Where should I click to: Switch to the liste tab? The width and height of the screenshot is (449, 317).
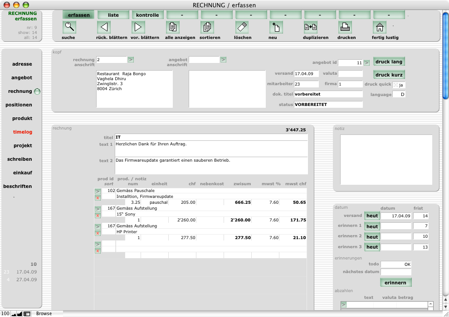coord(113,15)
